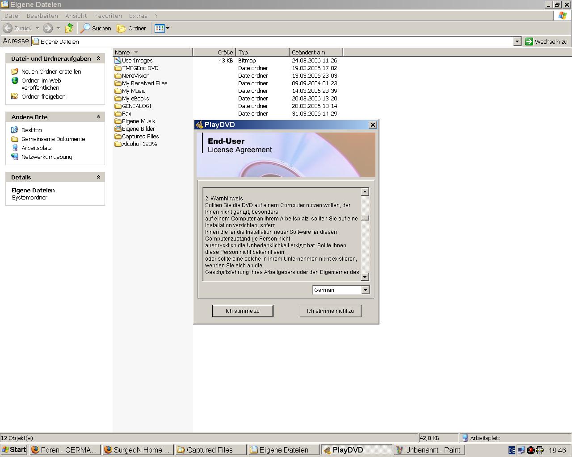Select the Alcohol 120% folder icon

tap(118, 144)
